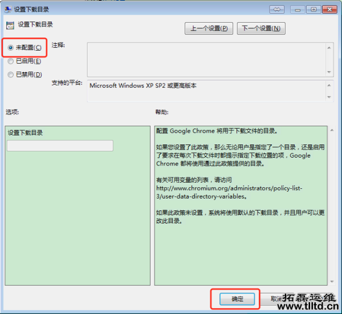Screen dimensions: 342x314
Task: Click the 支持的平台: label
Action: click(x=67, y=82)
